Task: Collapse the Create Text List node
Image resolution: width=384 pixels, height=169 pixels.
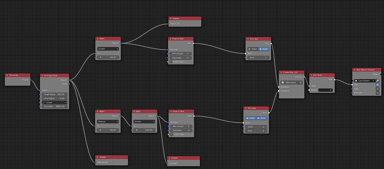Action: pos(281,72)
